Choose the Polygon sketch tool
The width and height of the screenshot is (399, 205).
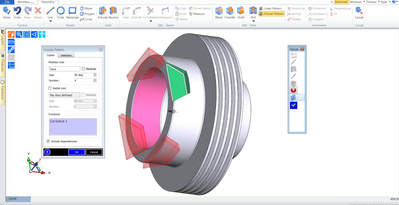point(87,14)
